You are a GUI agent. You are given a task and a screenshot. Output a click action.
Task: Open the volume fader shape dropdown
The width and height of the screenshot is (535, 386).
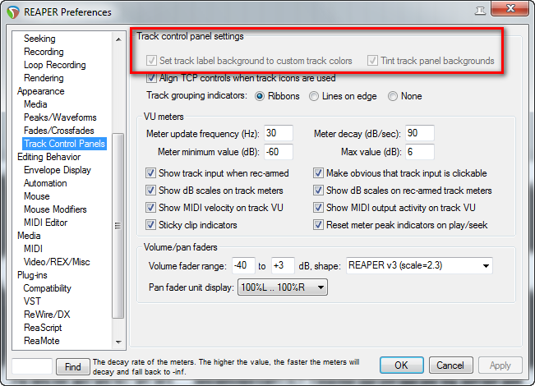coord(419,265)
